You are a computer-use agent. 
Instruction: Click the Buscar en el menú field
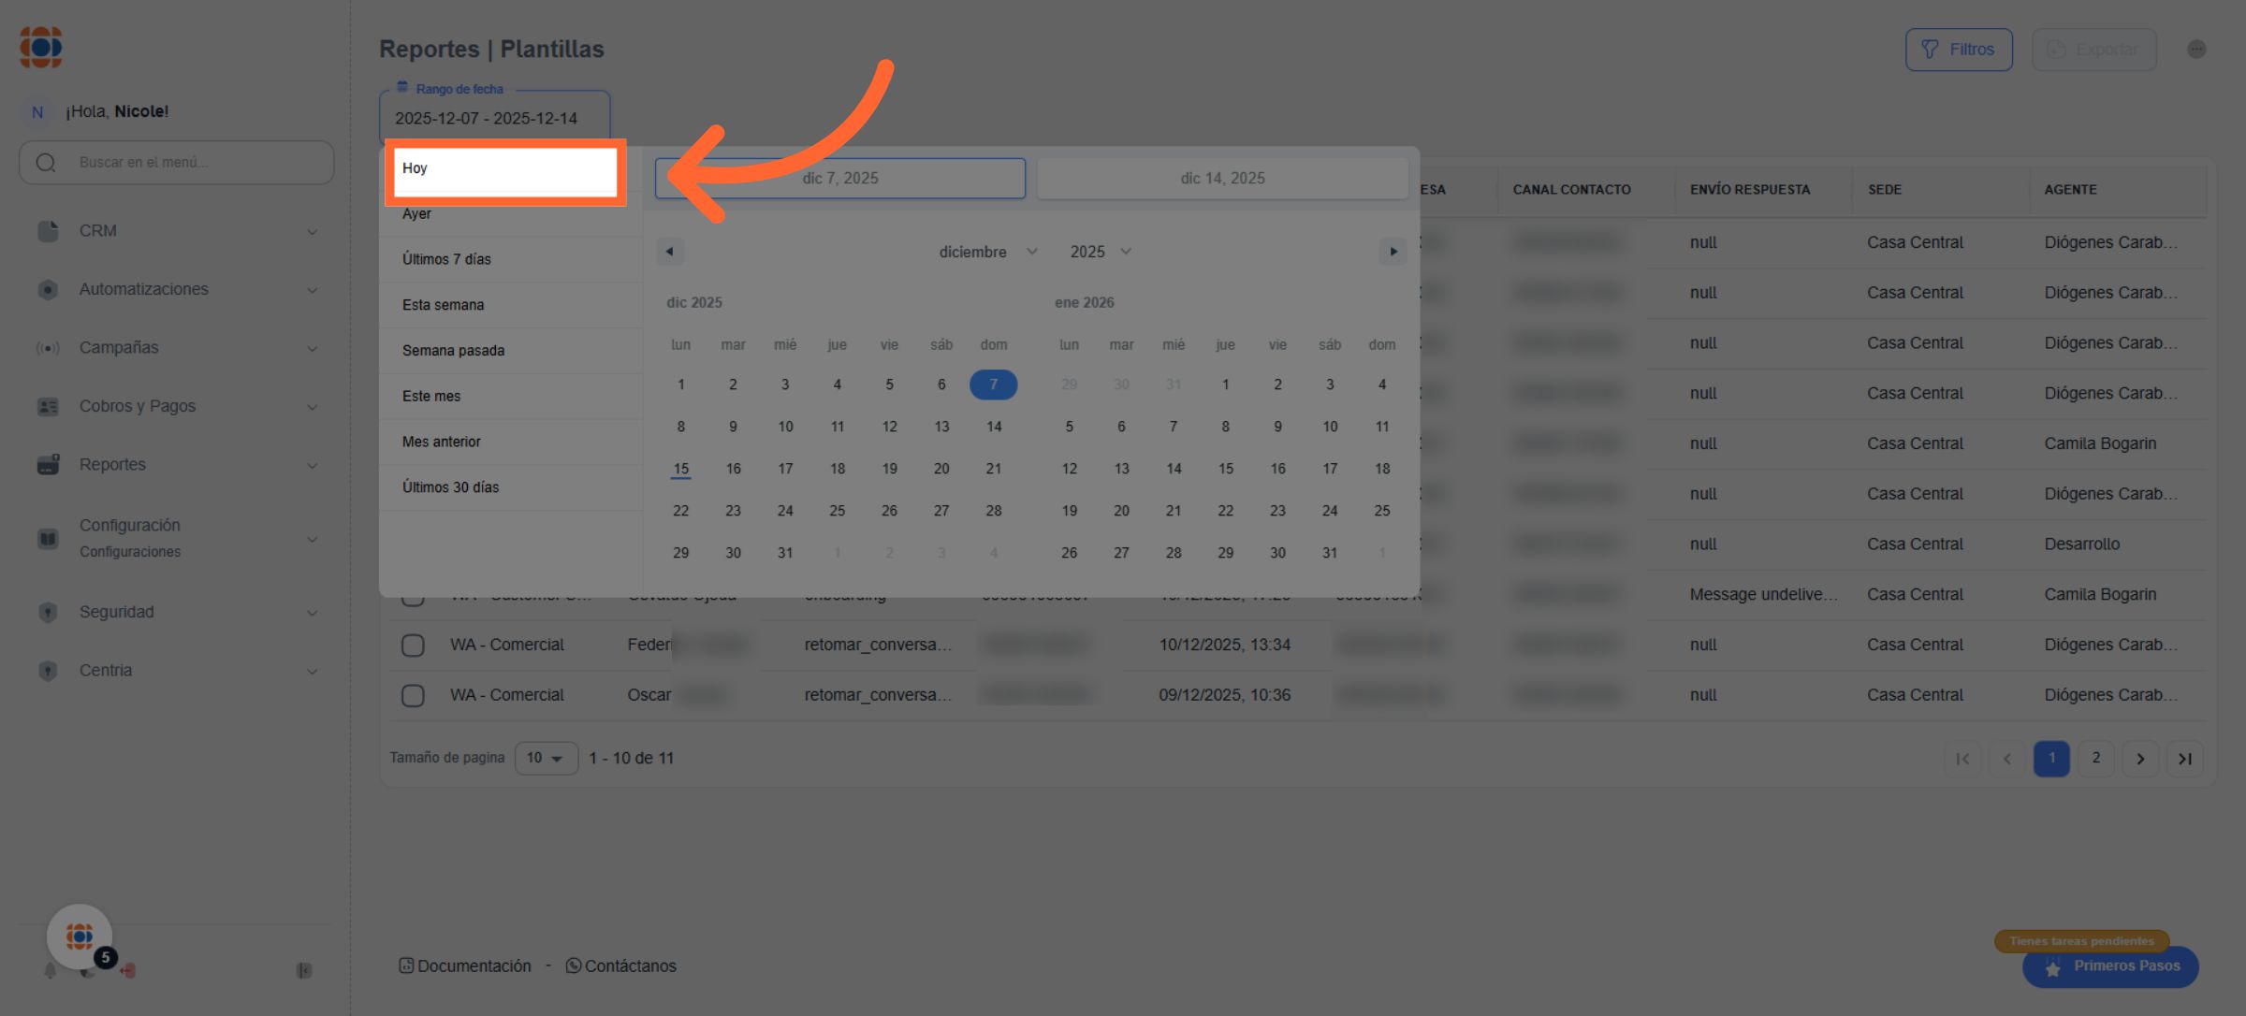click(177, 163)
